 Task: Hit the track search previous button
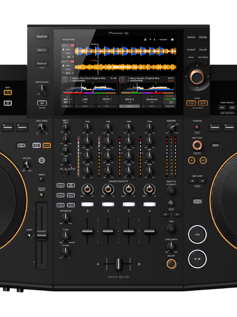pyautogui.click(x=222, y=107)
